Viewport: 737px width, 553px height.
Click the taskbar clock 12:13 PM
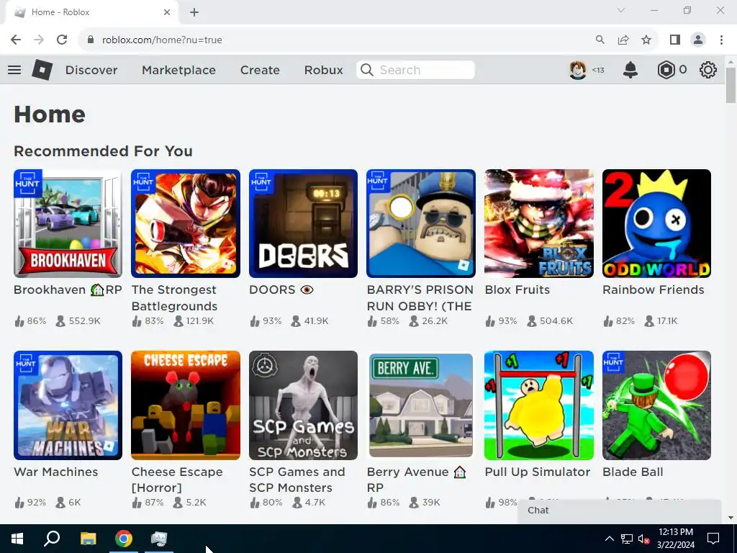(x=675, y=532)
